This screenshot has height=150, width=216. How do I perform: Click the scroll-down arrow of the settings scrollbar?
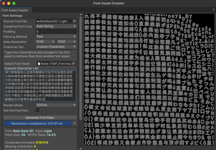81,149
